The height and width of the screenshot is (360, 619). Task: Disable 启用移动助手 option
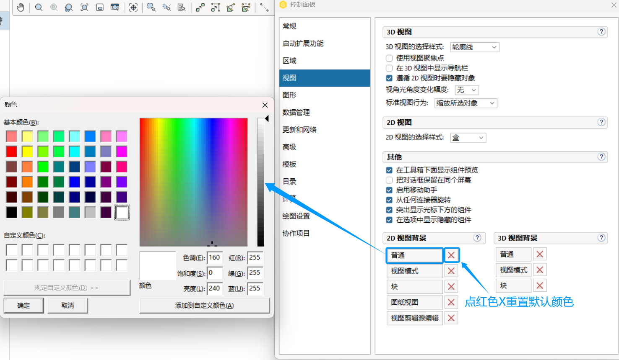pyautogui.click(x=389, y=190)
